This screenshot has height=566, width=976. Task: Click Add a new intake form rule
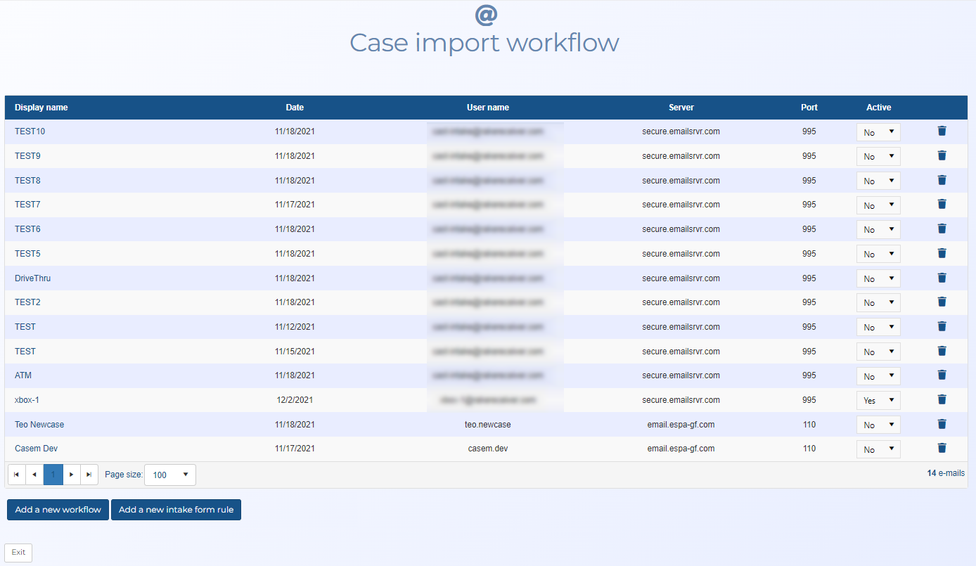pyautogui.click(x=176, y=510)
